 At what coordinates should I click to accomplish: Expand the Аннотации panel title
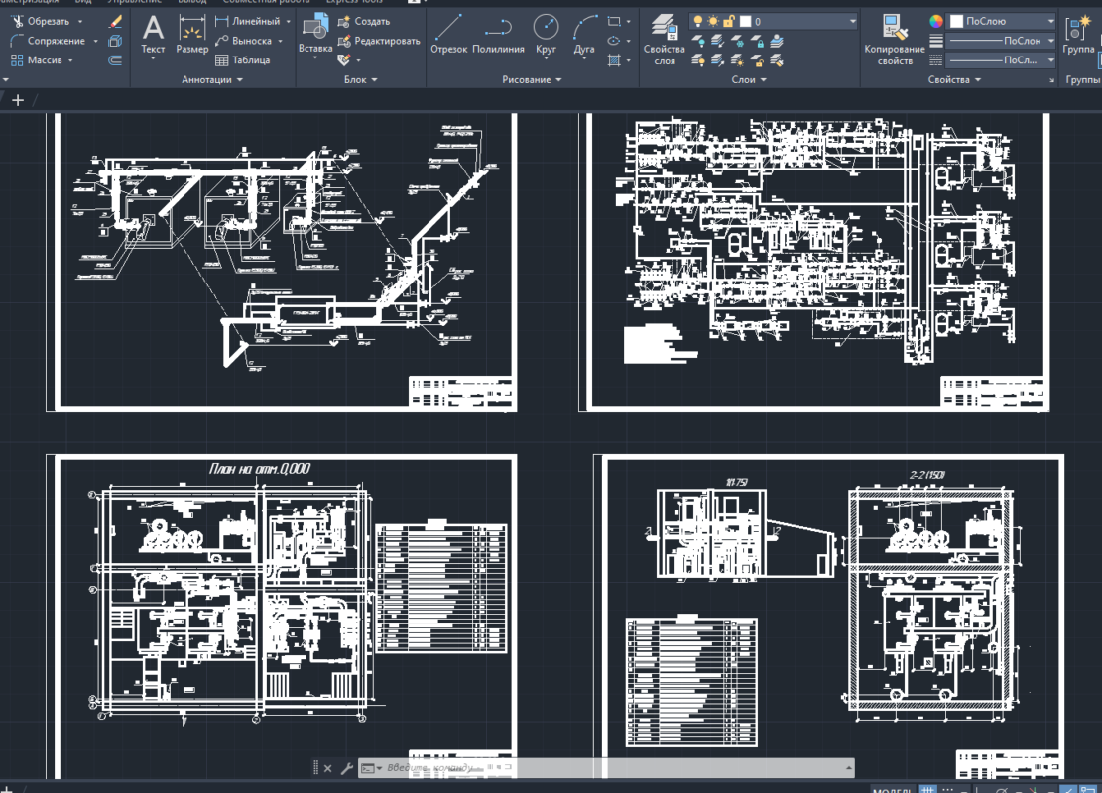[212, 80]
